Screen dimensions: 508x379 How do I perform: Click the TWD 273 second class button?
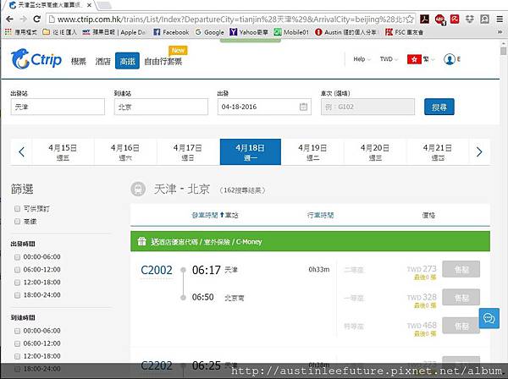coord(461,269)
